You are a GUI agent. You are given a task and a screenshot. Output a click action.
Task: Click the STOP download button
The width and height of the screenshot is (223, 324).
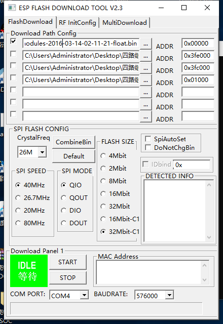67,278
